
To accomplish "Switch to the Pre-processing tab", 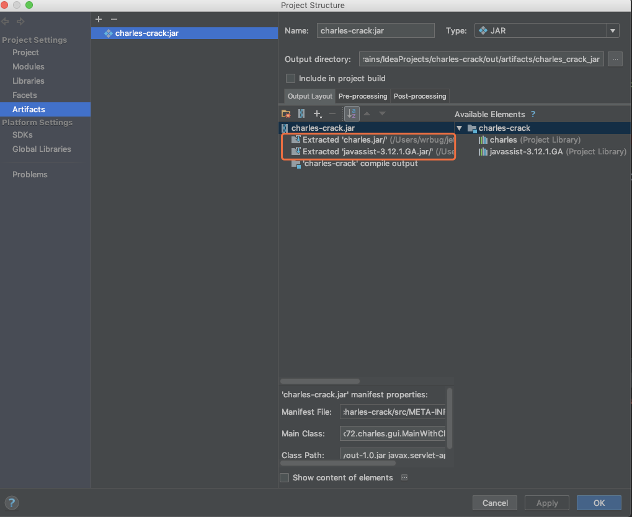I will [363, 96].
